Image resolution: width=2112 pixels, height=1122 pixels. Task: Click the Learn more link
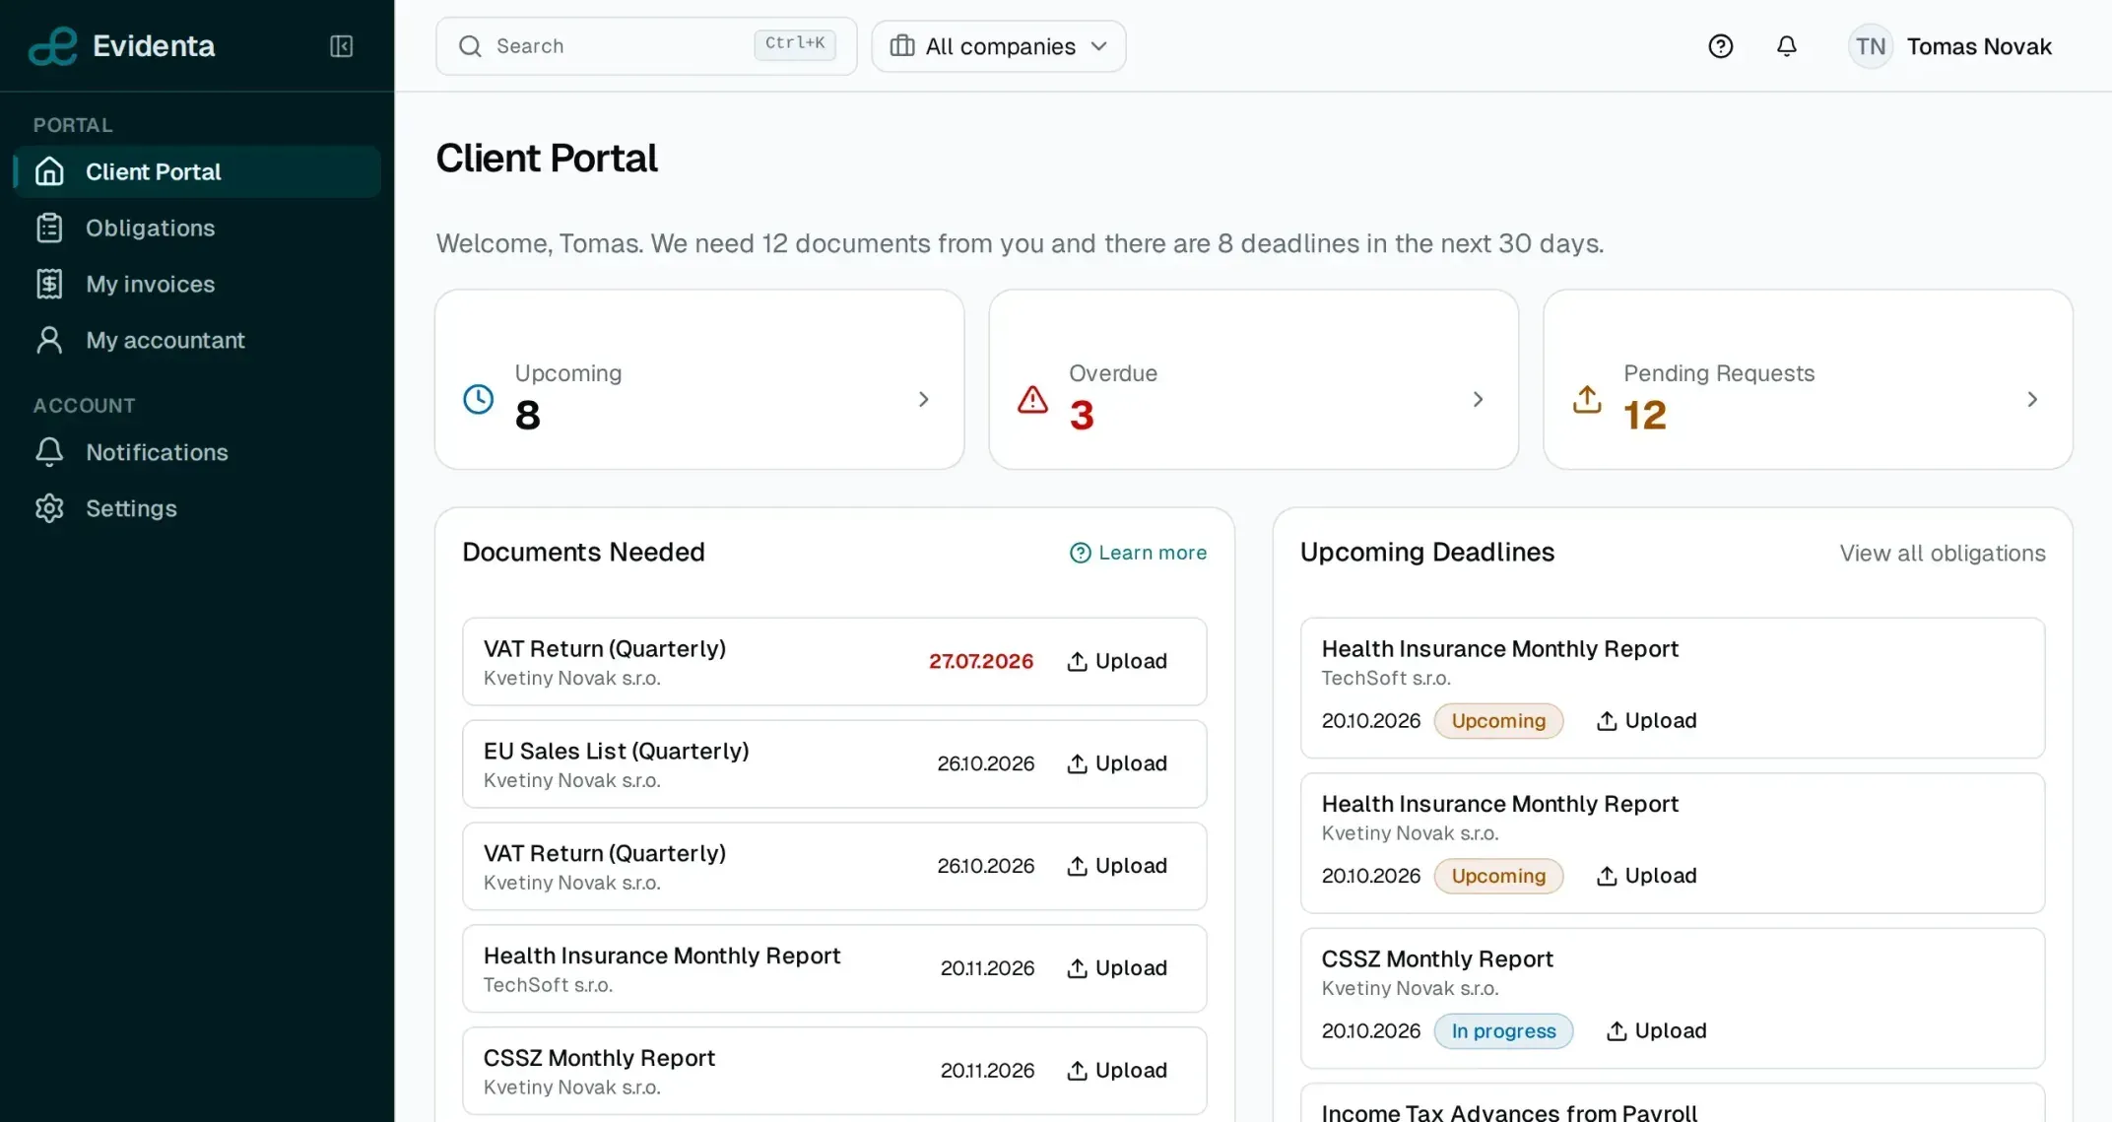point(1138,553)
